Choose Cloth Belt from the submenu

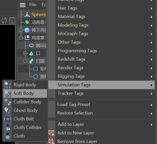click(x=25, y=119)
